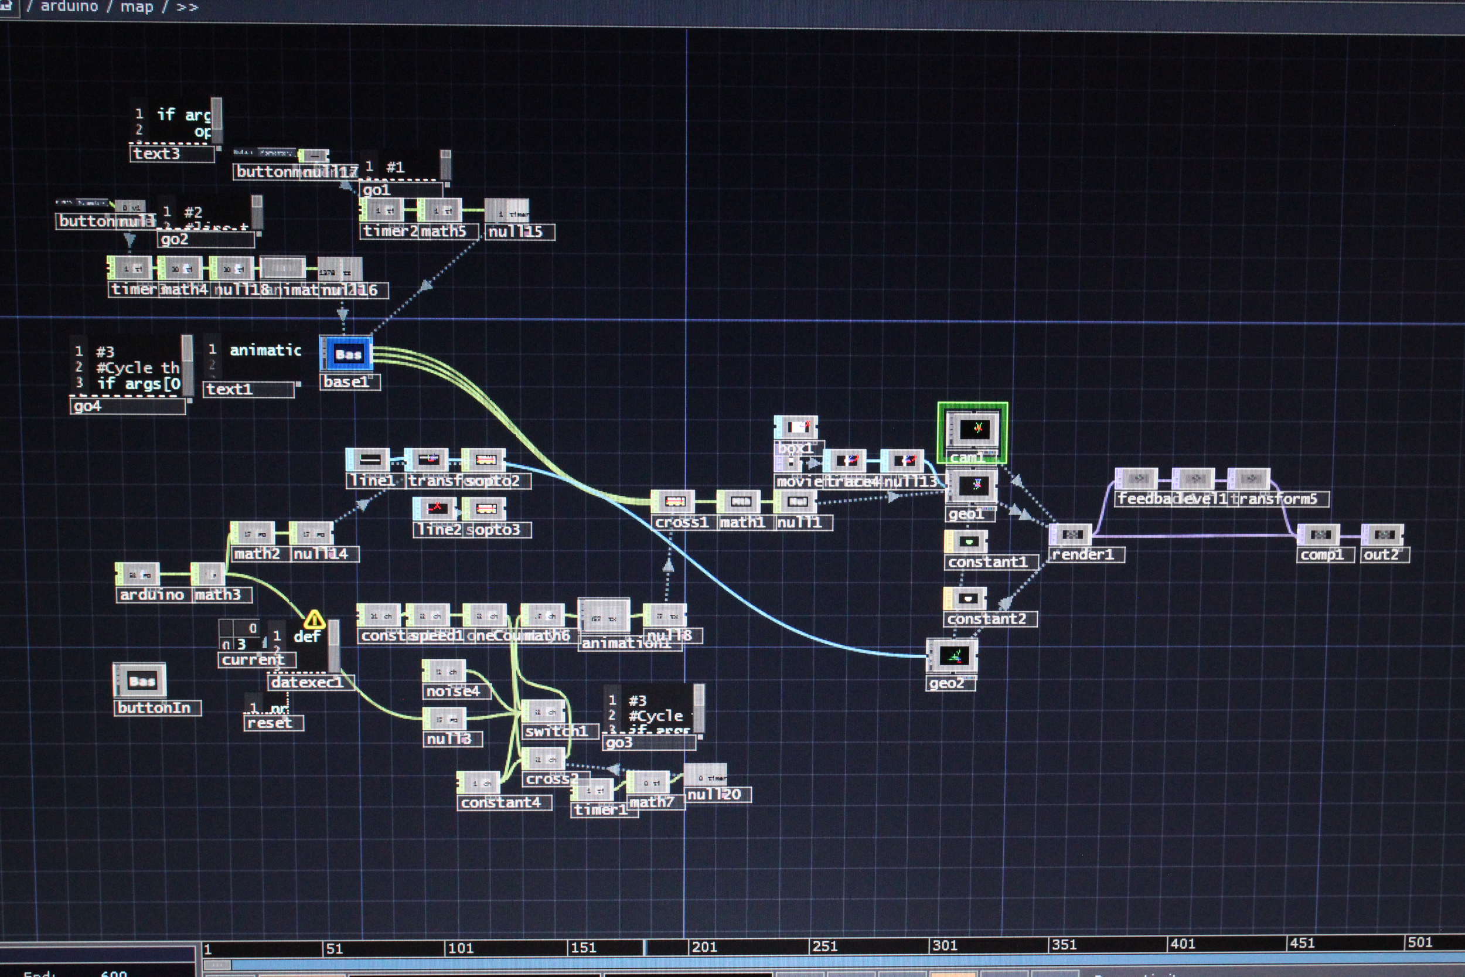The height and width of the screenshot is (977, 1465).
Task: Select the geo2 node
Action: click(x=952, y=655)
